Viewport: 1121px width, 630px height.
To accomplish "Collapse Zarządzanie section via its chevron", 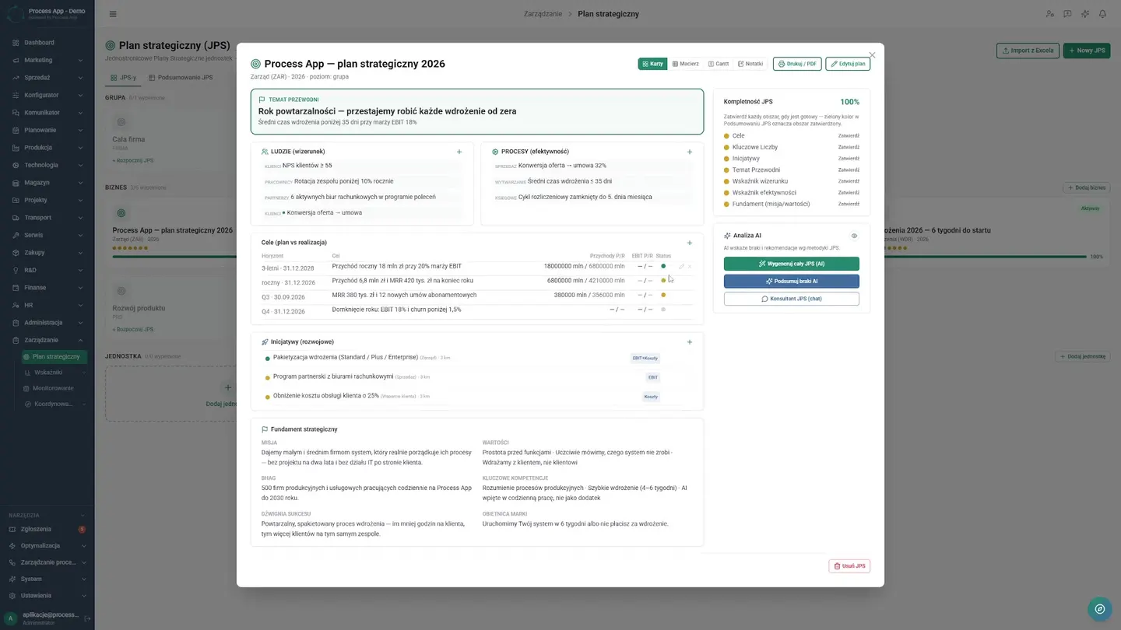I will click(x=80, y=340).
